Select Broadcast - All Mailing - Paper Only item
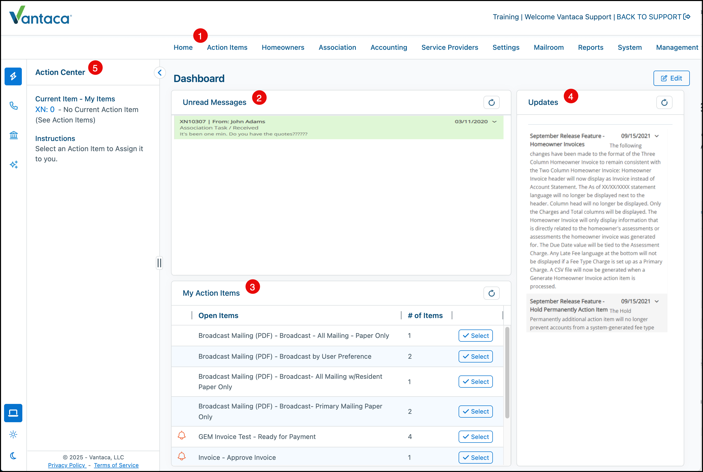 475,336
